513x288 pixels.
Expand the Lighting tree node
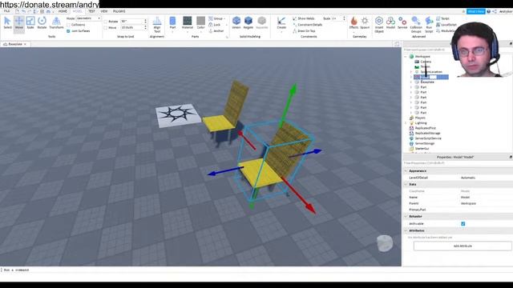[x=406, y=123]
